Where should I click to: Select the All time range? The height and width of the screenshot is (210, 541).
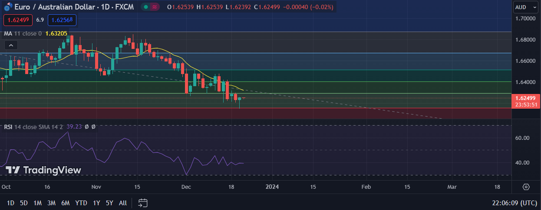123,203
